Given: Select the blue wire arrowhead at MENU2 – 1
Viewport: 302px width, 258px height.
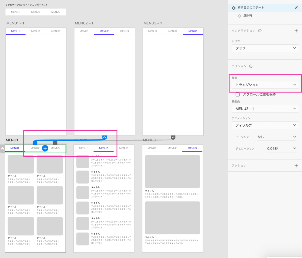Looking at the screenshot, I should click(x=104, y=137).
